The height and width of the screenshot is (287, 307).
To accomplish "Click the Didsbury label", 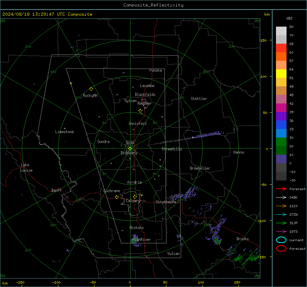I will click(x=129, y=153).
